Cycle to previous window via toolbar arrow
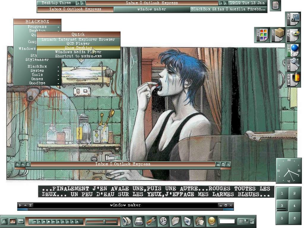304x228 pixels. tap(221, 3)
